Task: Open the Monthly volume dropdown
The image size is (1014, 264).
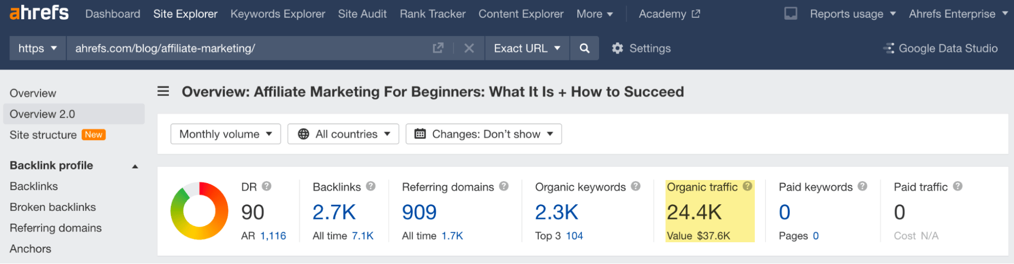Action: click(x=226, y=134)
